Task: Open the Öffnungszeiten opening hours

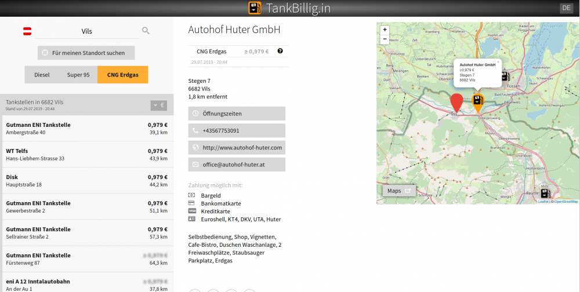Action: click(237, 114)
